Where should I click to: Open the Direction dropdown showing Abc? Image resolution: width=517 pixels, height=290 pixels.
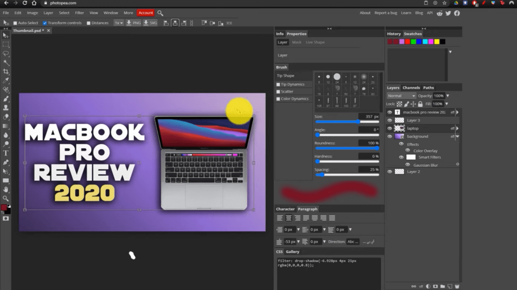click(x=353, y=242)
